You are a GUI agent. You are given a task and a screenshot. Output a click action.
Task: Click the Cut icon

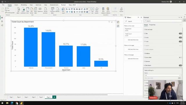[x=7, y=8]
